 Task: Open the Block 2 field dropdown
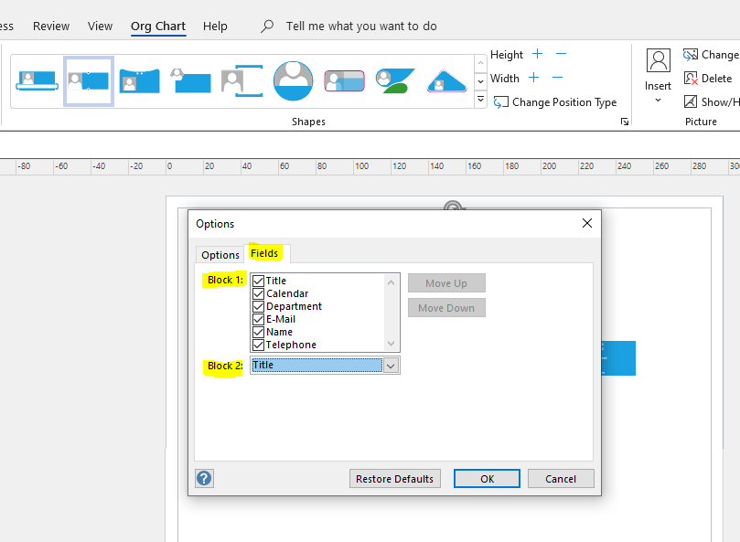tap(391, 365)
